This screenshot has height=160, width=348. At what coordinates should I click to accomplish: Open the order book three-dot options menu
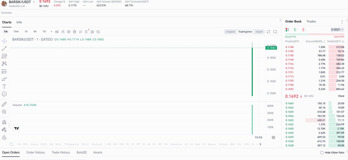(x=342, y=22)
